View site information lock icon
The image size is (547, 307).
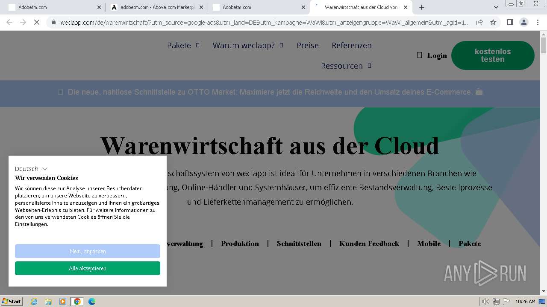click(53, 22)
